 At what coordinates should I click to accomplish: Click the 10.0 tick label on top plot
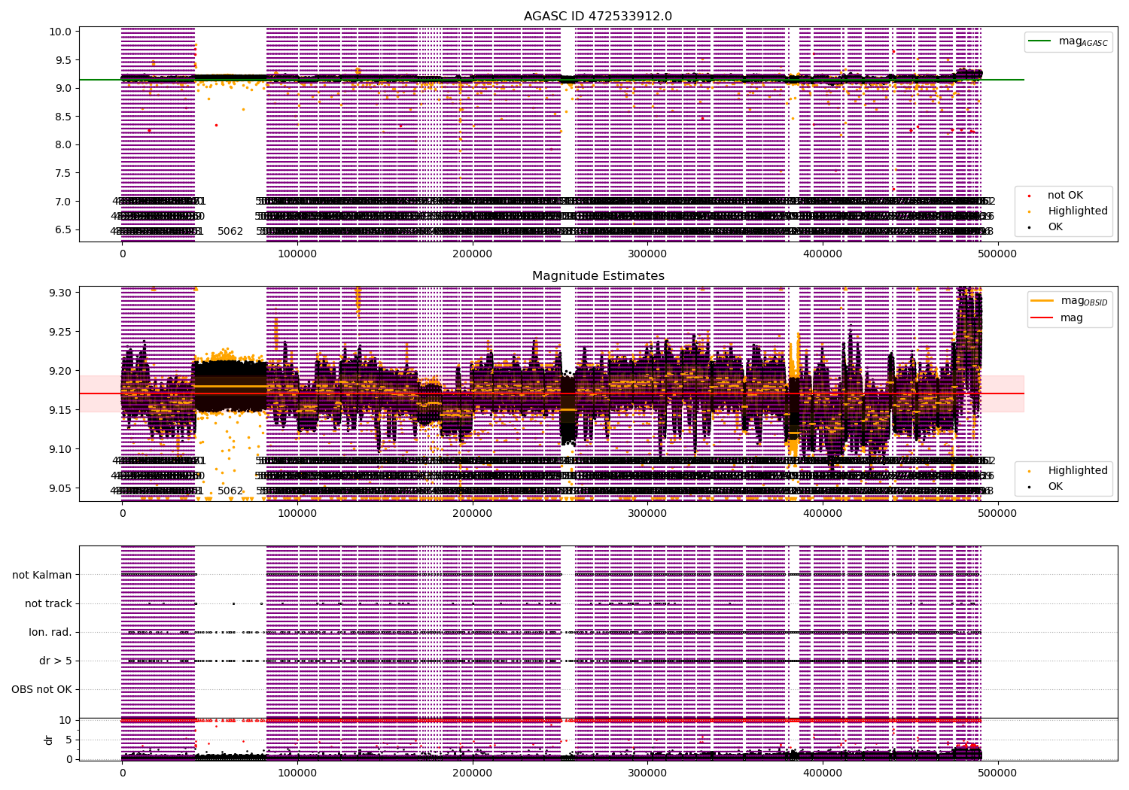tap(60, 32)
